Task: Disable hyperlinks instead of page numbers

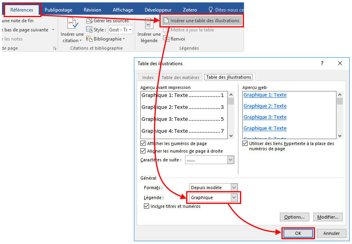Action: point(245,143)
